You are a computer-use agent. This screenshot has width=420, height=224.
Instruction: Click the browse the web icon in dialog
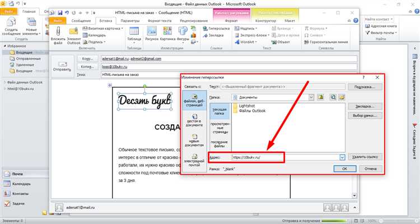click(333, 97)
